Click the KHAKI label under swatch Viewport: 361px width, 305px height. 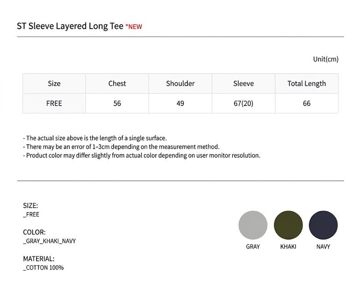tap(288, 246)
